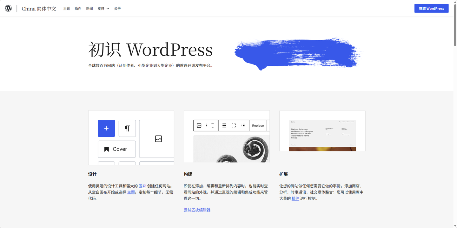The width and height of the screenshot is (457, 228).
Task: Open the 主题 menu item
Action: [66, 9]
